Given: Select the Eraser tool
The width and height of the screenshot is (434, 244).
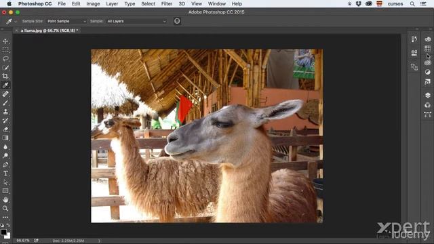Looking at the screenshot, I should [5, 129].
